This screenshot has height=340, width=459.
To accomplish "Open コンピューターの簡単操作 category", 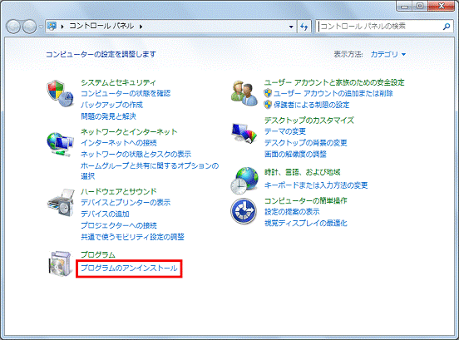I will (x=306, y=200).
